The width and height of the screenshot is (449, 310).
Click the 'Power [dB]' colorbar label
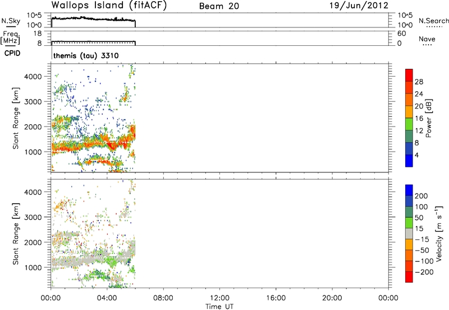(428, 118)
